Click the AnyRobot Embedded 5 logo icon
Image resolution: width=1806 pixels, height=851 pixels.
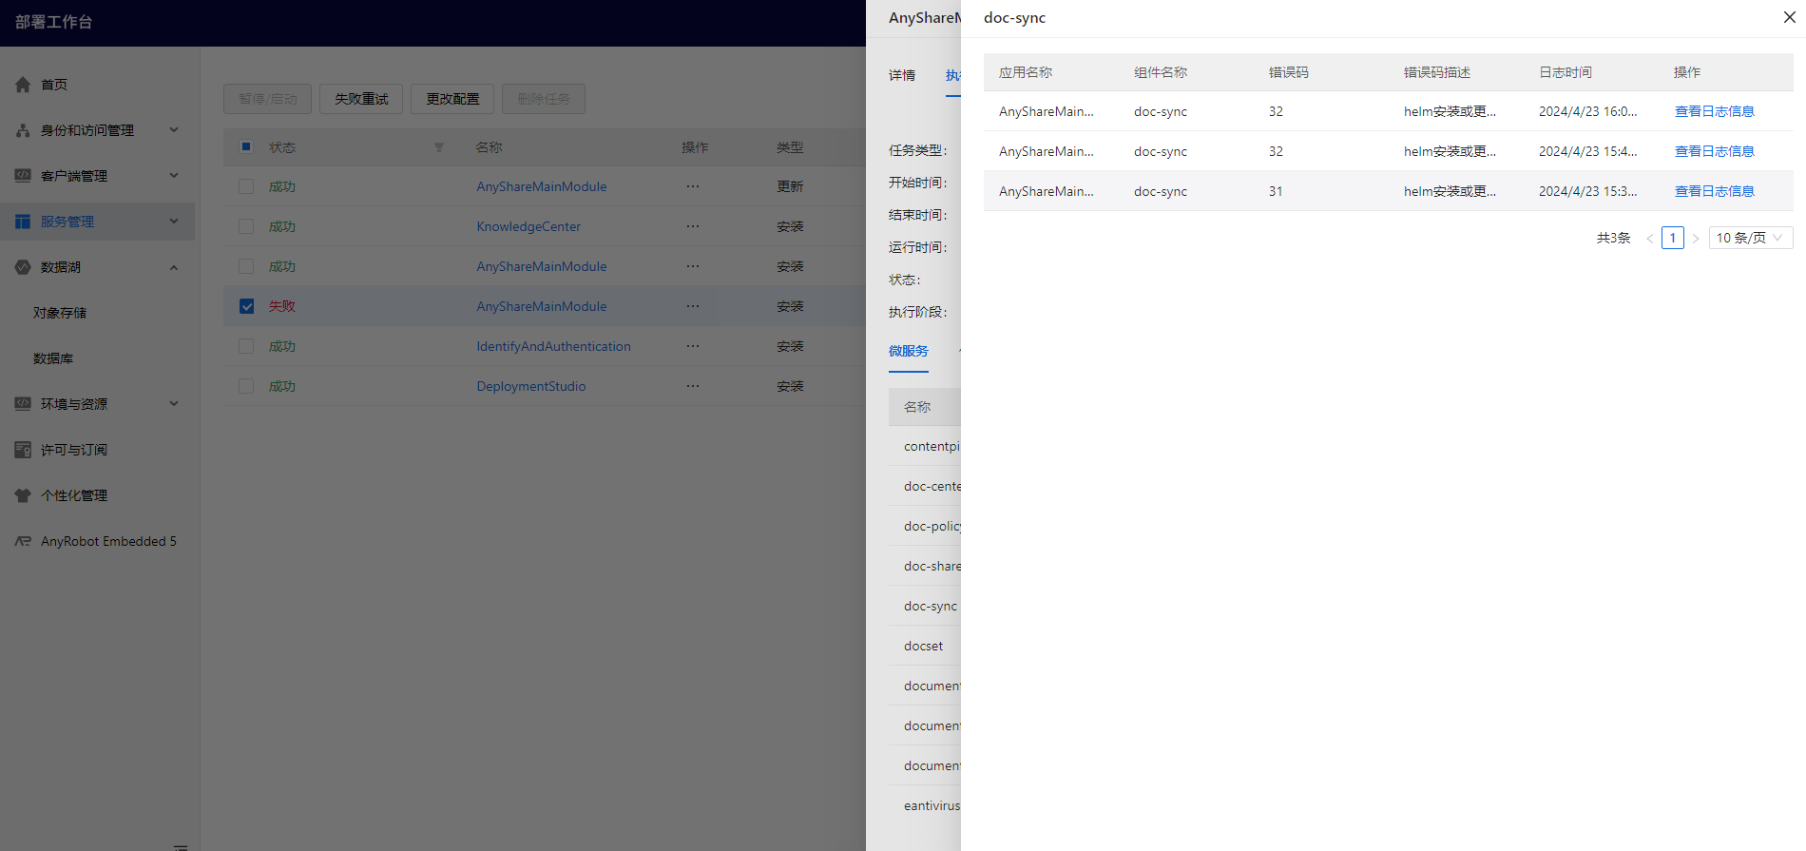[23, 541]
